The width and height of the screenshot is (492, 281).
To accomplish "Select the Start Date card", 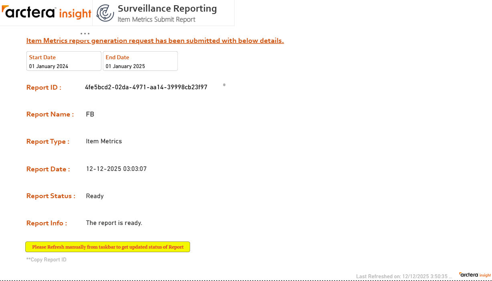I will pos(64,61).
